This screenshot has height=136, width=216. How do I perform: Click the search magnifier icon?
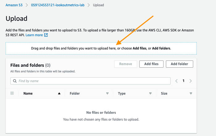pyautogui.click(x=15, y=81)
